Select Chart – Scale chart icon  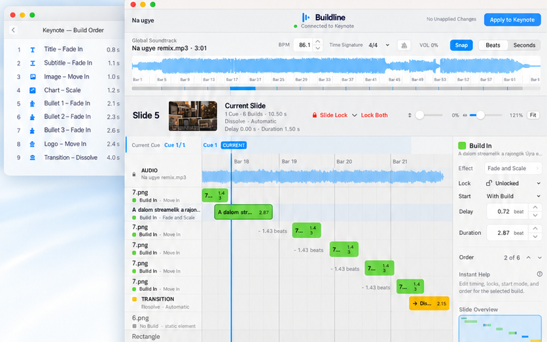tap(33, 90)
